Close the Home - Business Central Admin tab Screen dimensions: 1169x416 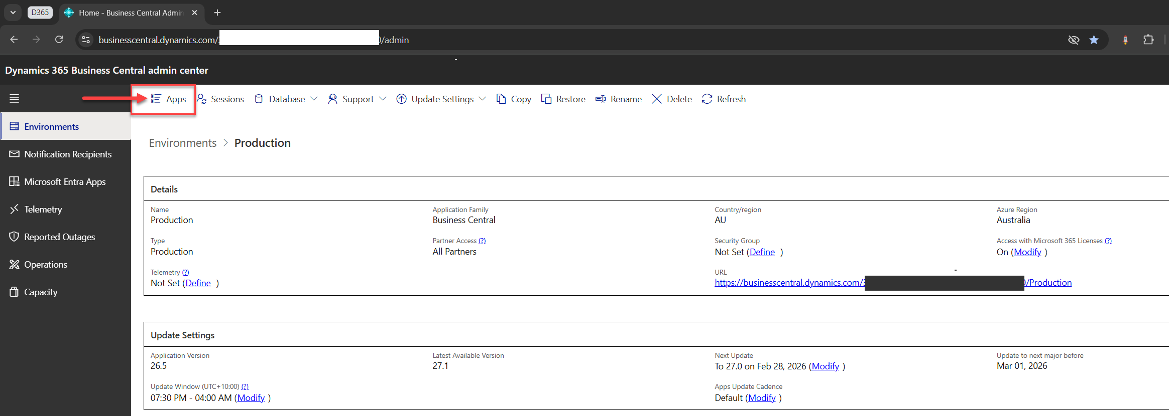point(195,13)
